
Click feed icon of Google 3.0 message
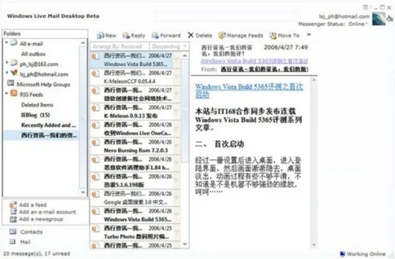coord(95,194)
